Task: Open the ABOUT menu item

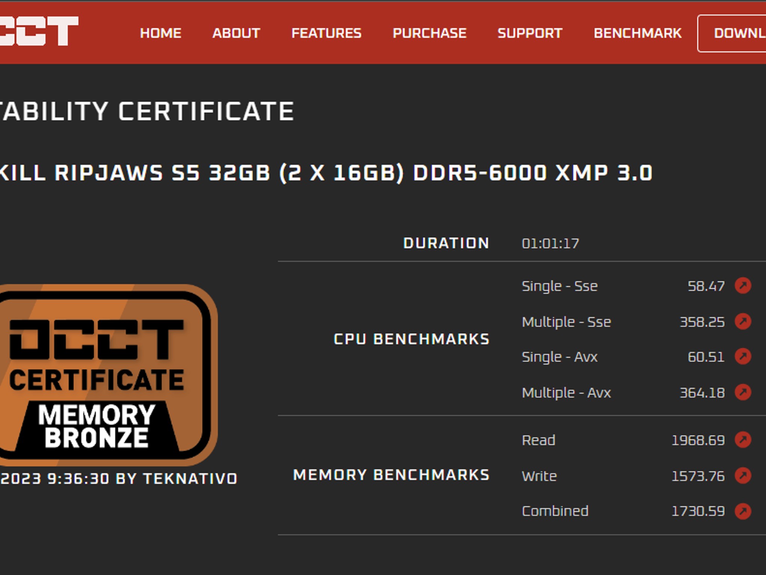Action: click(236, 33)
